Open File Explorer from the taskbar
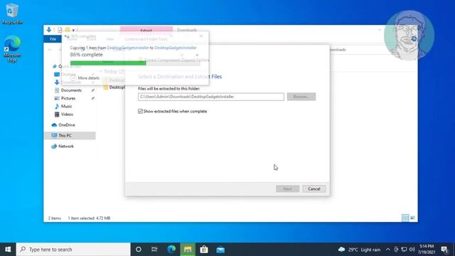Image resolution: width=455 pixels, height=256 pixels. point(188,250)
